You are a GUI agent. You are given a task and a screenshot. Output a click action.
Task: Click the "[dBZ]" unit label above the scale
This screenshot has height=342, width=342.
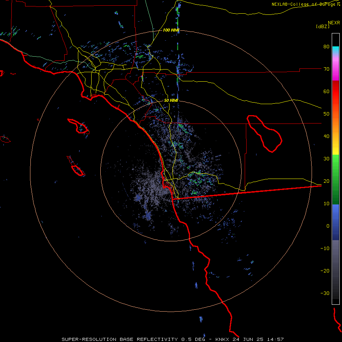(x=323, y=26)
